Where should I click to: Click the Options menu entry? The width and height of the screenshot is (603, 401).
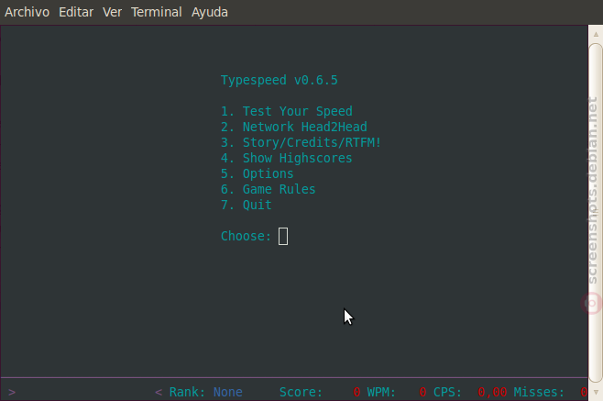[x=258, y=173]
